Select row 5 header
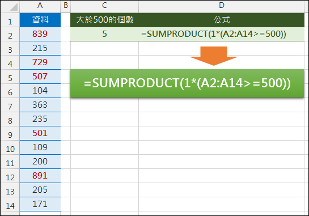 coord(10,77)
